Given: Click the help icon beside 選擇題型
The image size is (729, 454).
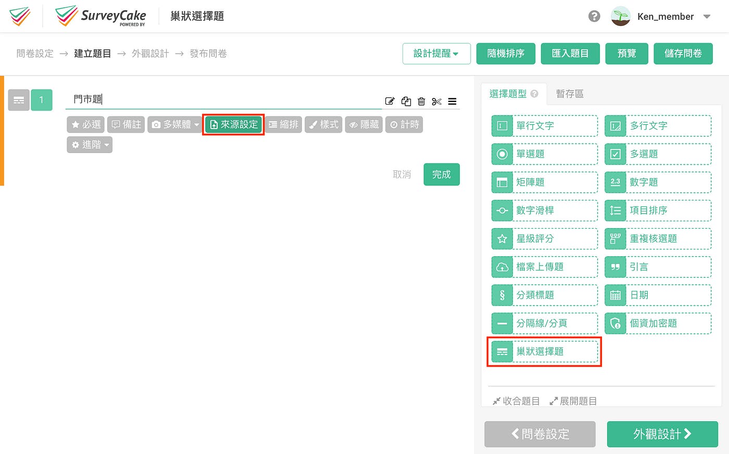Looking at the screenshot, I should coord(534,94).
